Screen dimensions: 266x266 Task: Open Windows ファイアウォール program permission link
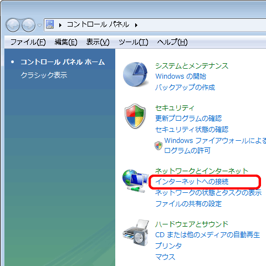(x=215, y=145)
